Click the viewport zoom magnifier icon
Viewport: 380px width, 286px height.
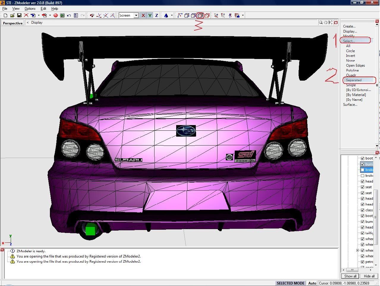pyautogui.click(x=321, y=23)
